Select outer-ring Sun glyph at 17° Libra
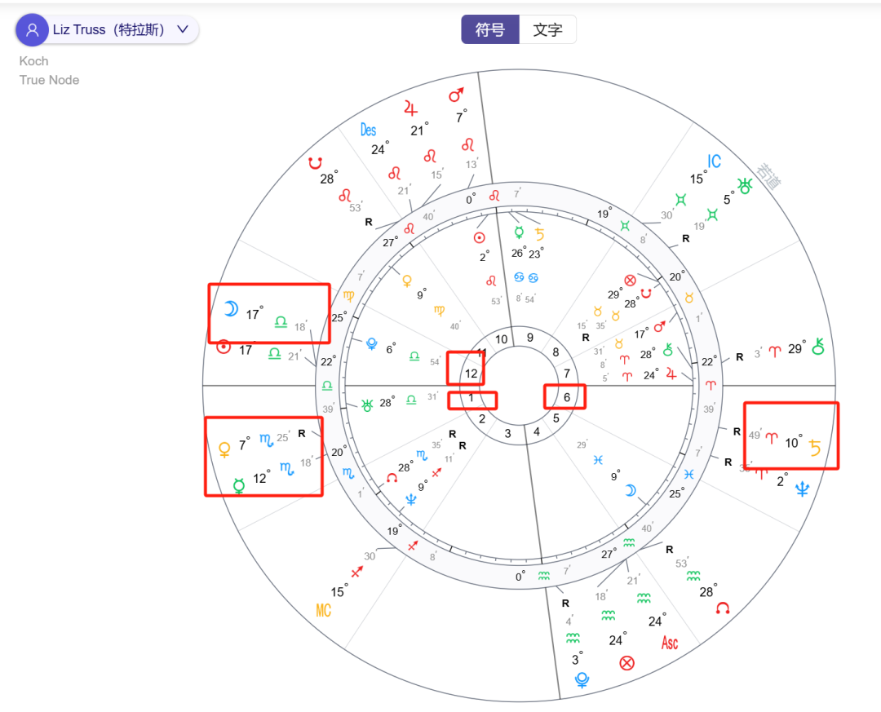This screenshot has width=881, height=712. pos(224,347)
